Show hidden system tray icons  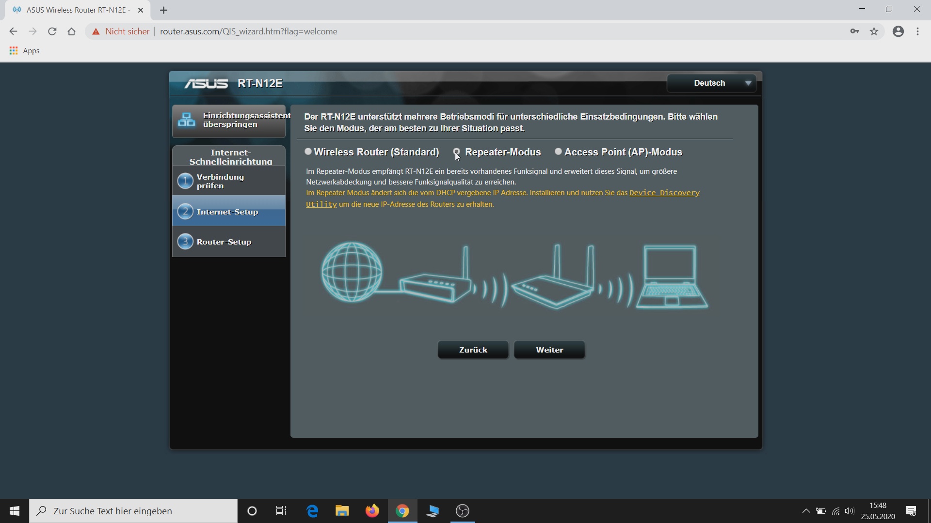click(806, 511)
